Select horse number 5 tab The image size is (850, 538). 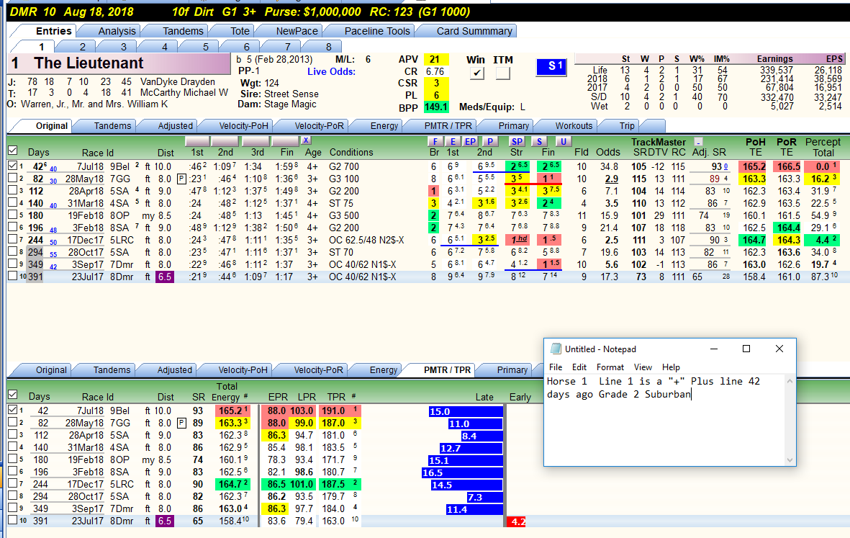click(205, 47)
